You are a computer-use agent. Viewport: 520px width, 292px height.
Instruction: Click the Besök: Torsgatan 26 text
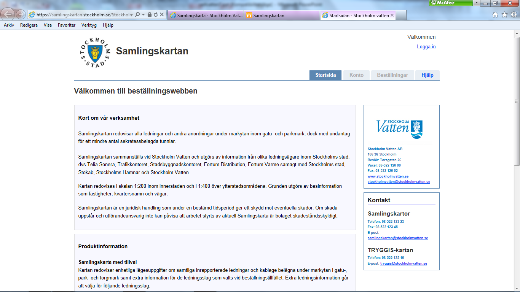click(x=384, y=160)
